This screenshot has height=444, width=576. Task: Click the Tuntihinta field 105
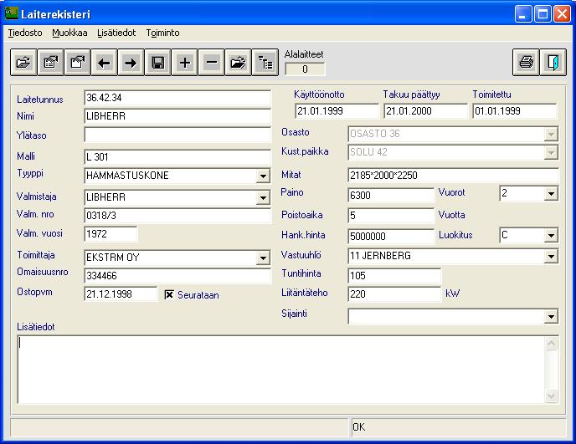click(394, 276)
